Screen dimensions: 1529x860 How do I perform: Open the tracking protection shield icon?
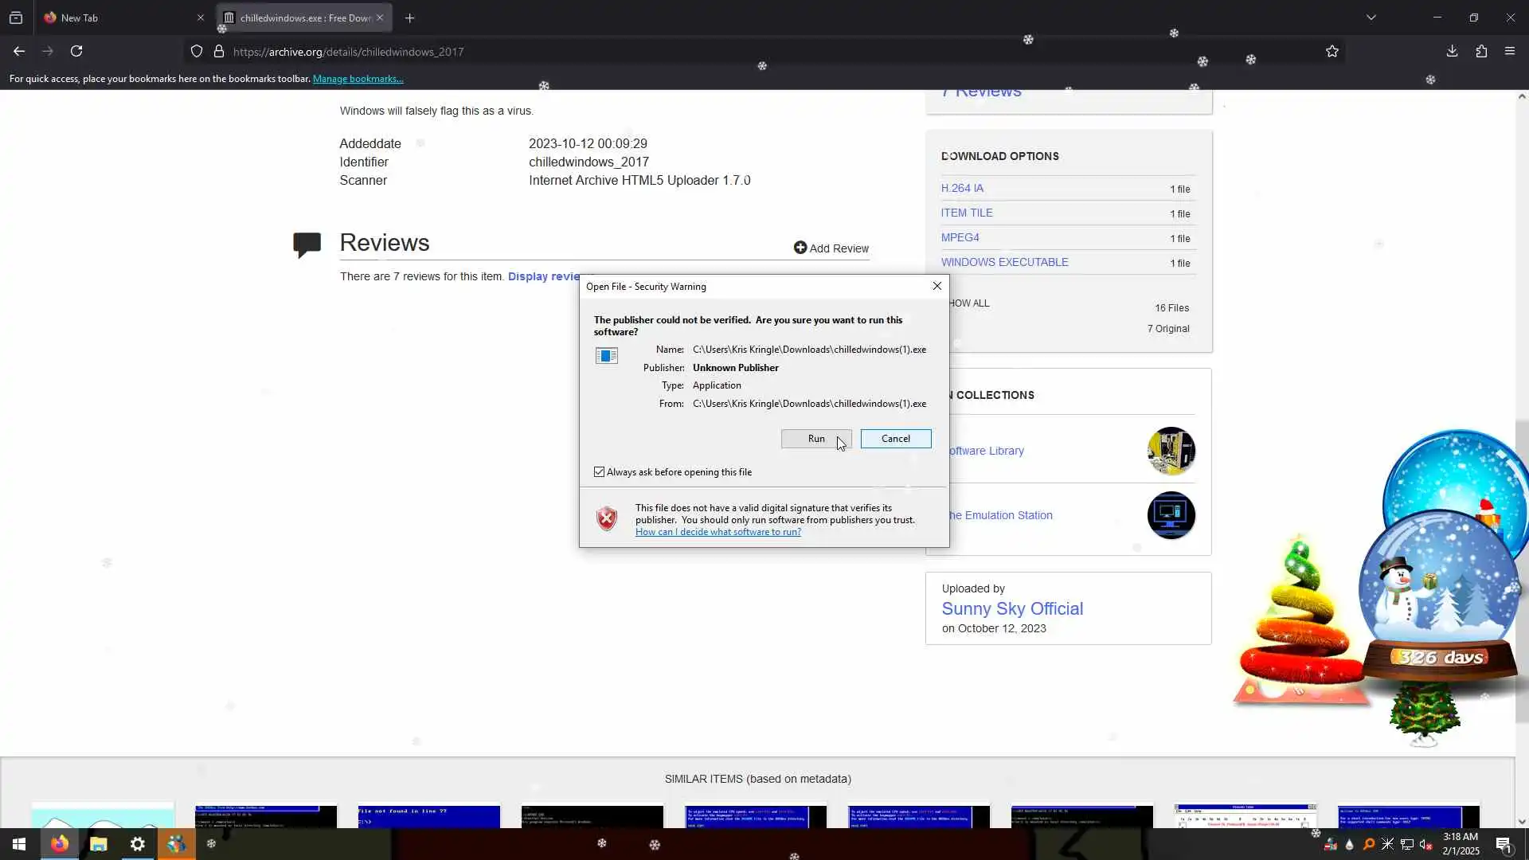[197, 52]
